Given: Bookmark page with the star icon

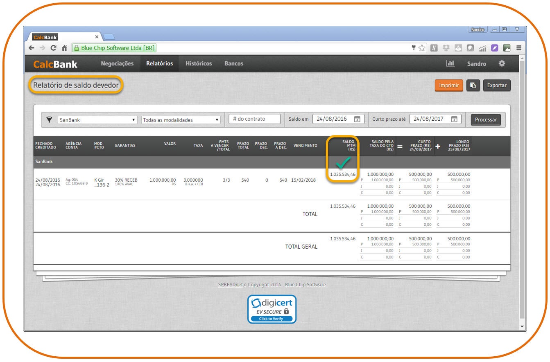Looking at the screenshot, I should pyautogui.click(x=422, y=48).
